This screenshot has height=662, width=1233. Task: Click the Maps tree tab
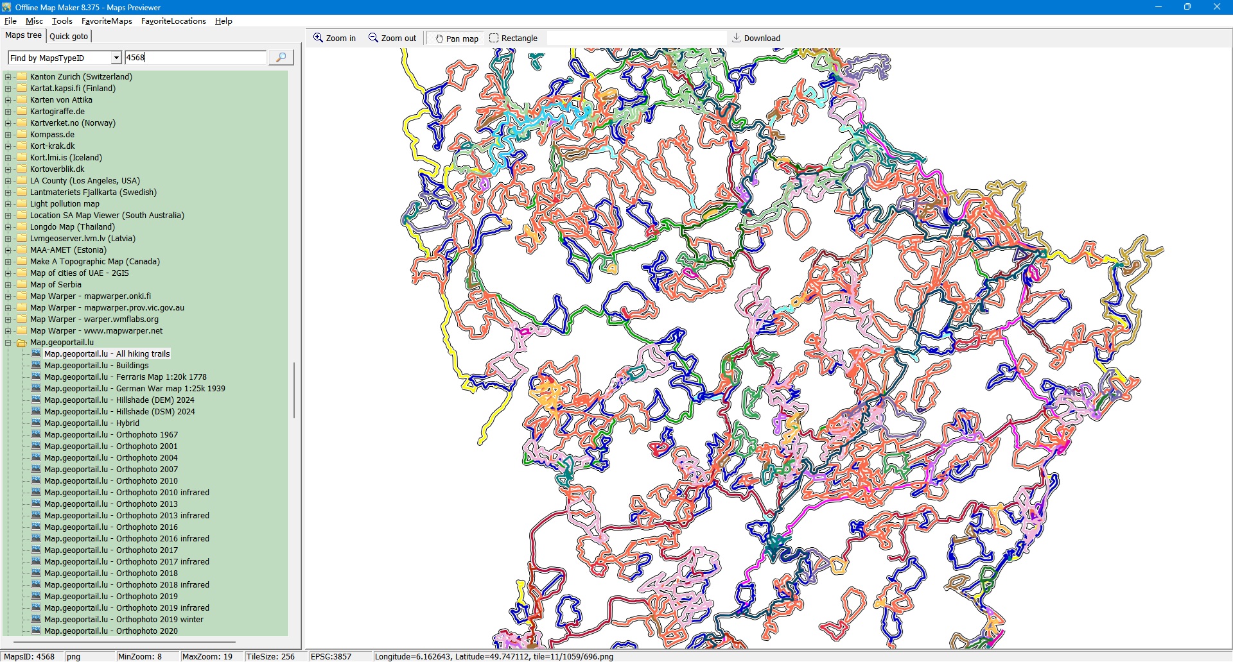click(x=23, y=36)
